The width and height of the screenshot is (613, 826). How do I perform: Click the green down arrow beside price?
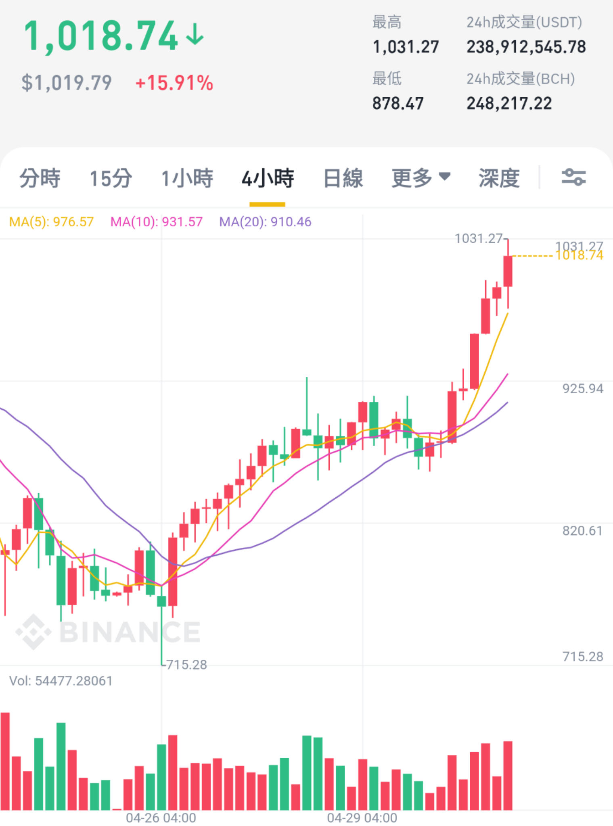[x=195, y=34]
